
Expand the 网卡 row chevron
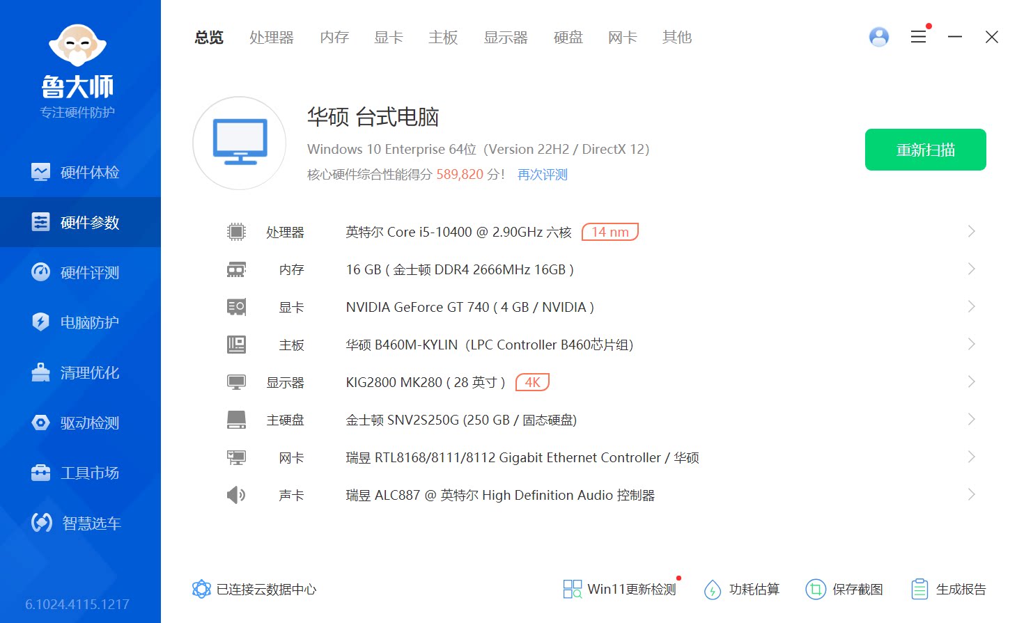pyautogui.click(x=972, y=457)
